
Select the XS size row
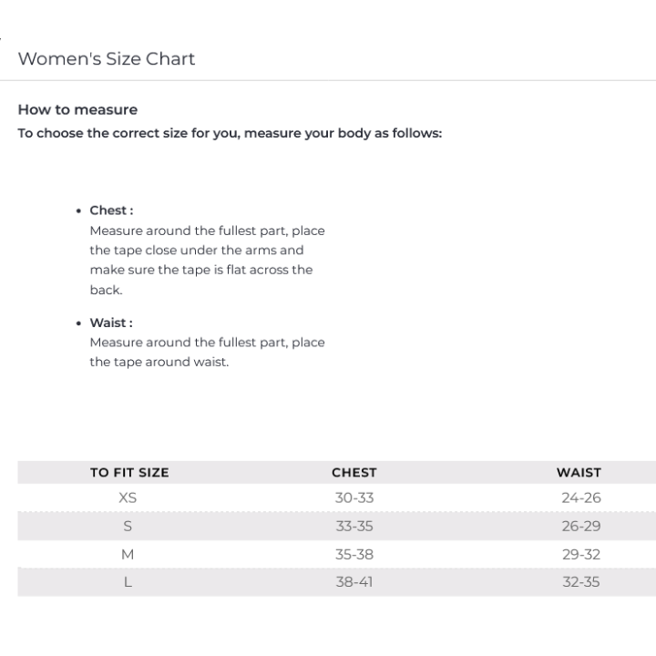[337, 497]
